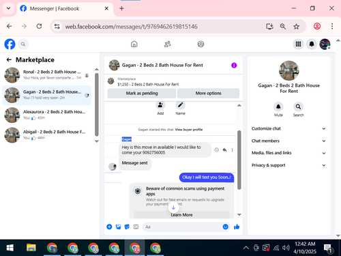Click the Aa message input field

(x=182, y=227)
